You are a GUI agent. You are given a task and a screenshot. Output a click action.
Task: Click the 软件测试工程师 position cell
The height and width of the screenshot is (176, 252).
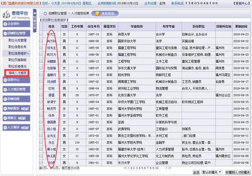(x=192, y=102)
